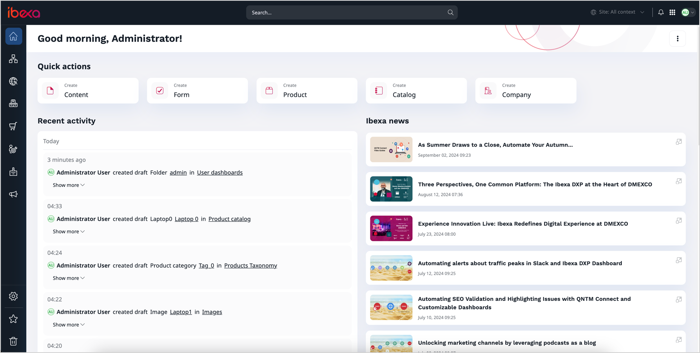Select the Marketing megaphone icon

(13, 194)
